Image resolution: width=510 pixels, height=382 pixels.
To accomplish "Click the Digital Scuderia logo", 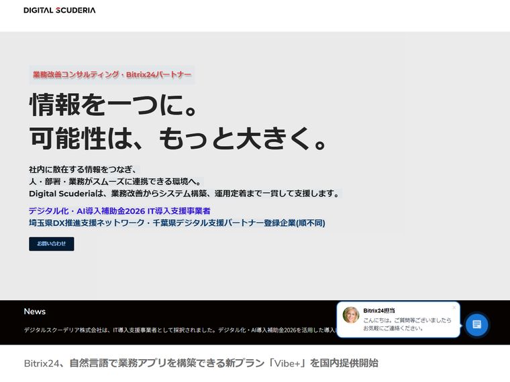I will (x=60, y=10).
